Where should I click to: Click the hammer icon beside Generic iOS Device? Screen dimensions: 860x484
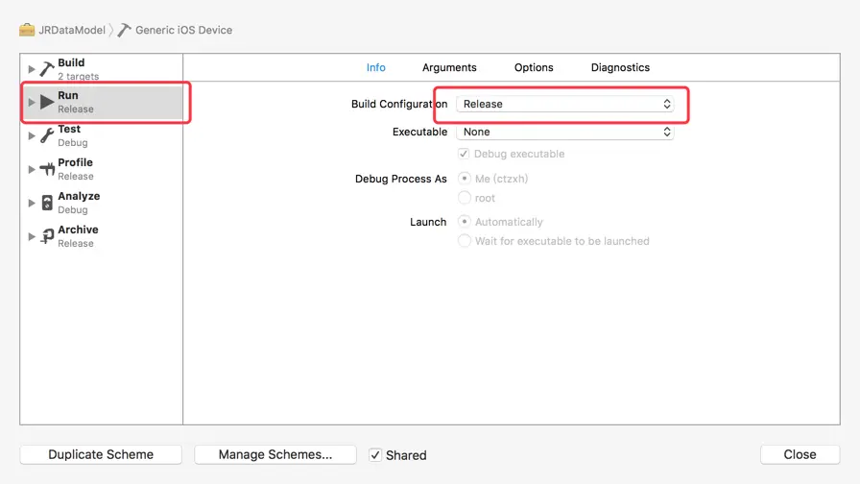click(x=125, y=30)
